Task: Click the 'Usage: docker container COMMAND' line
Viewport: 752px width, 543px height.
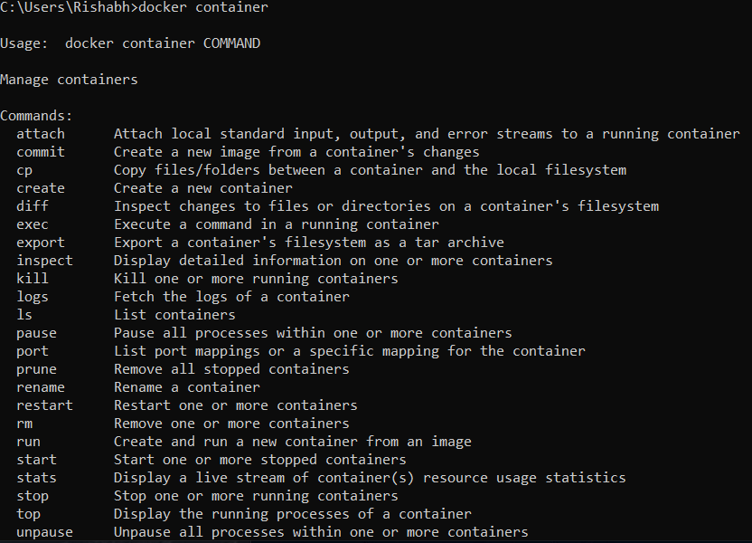Action: click(130, 43)
